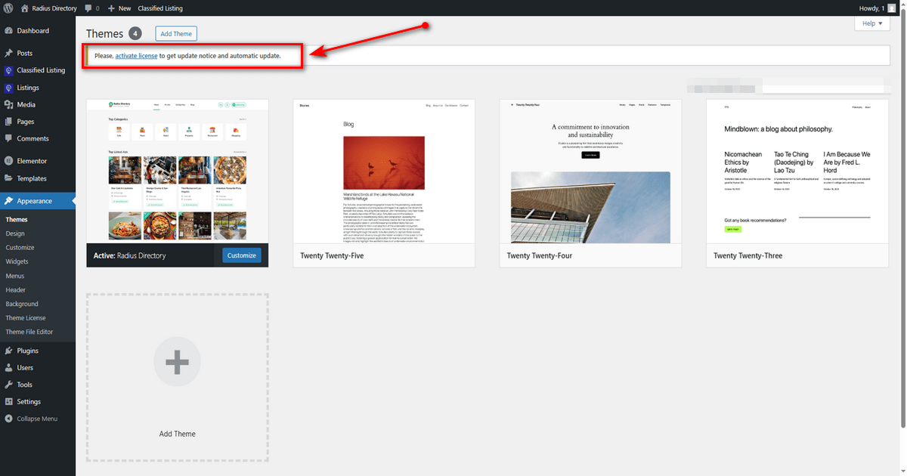Click the Howdy account greeting
Screen dimensions: 907x476
pyautogui.click(x=870, y=8)
